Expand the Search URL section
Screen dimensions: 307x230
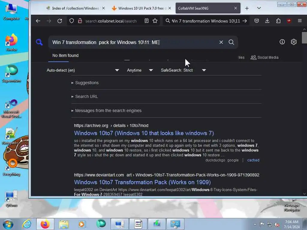click(x=85, y=97)
